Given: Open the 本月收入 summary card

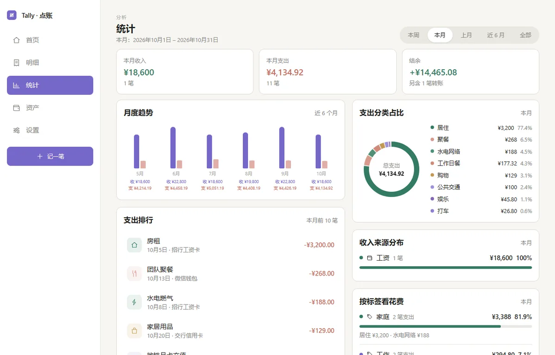Looking at the screenshot, I should click(x=185, y=72).
